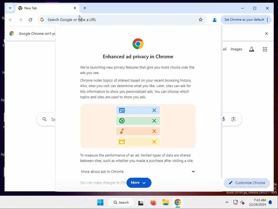Remove the movies topic with yellow X
278x209 pixels.
point(154,142)
